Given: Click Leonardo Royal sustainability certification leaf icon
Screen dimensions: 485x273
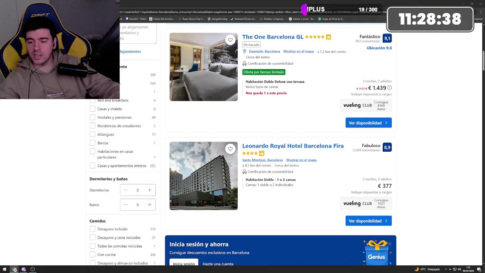Looking at the screenshot, I should pos(244,172).
